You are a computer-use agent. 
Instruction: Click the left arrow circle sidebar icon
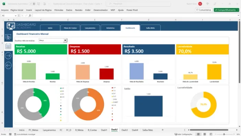(x=8, y=66)
